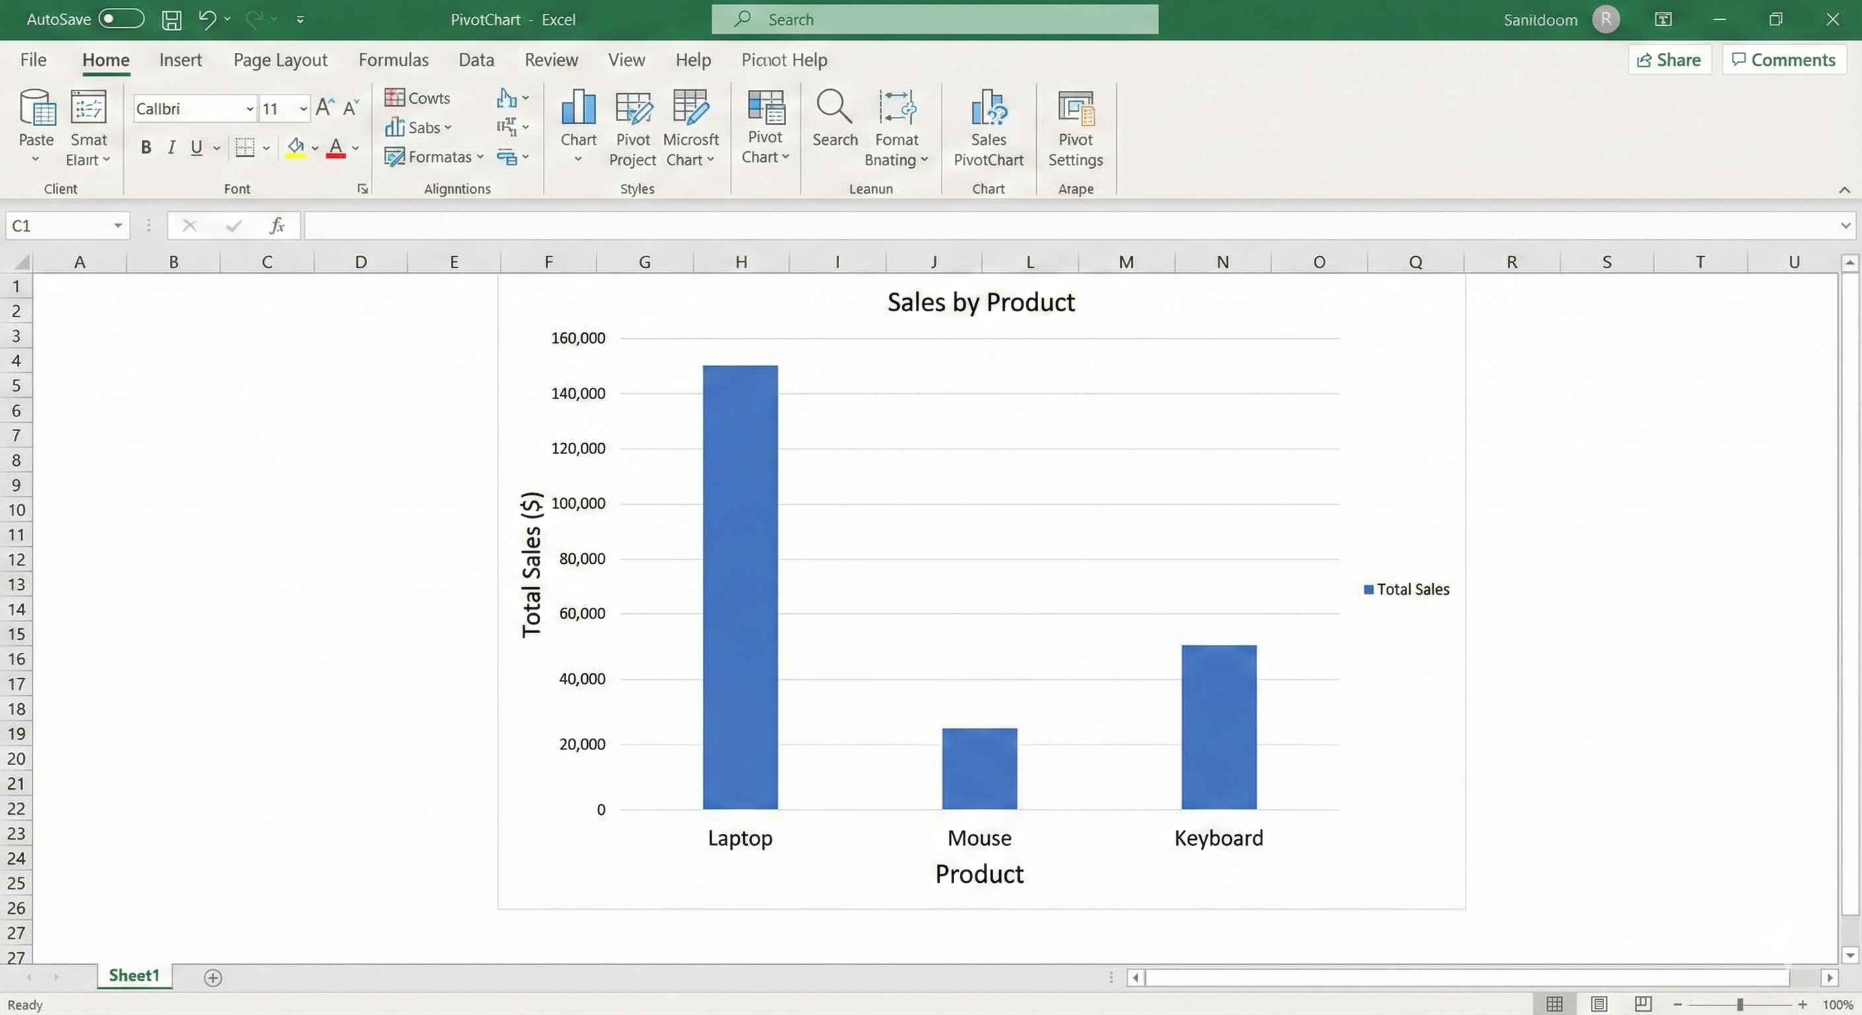Switch to the Insert tab

click(180, 60)
